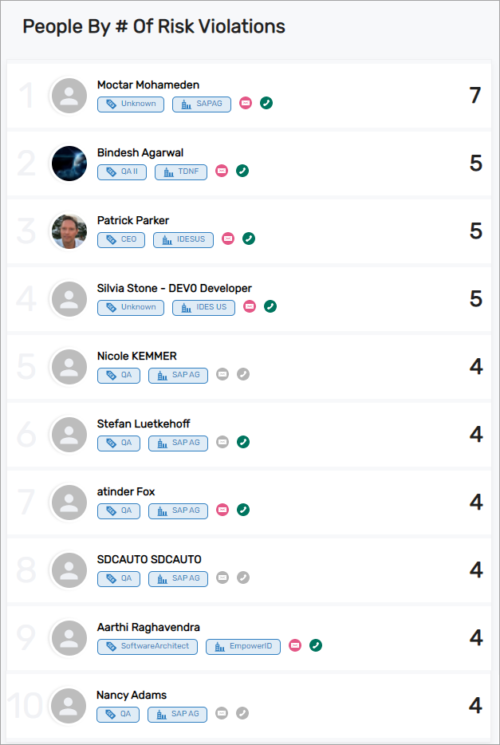Click the phone icon for Patrick Parker
Screen dimensions: 500x745
249,238
